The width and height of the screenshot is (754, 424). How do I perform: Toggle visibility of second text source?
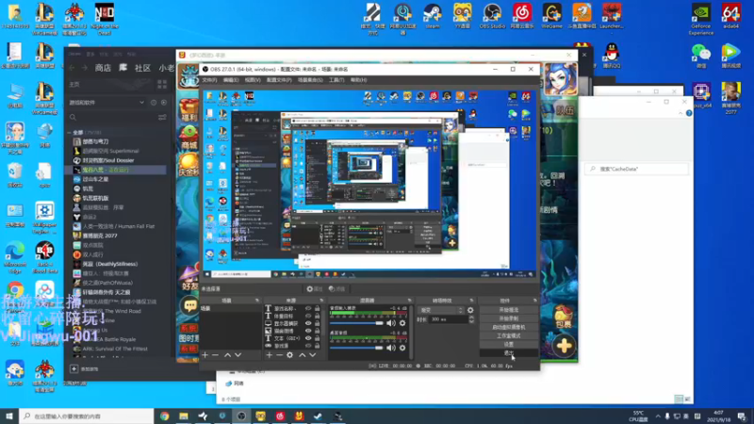click(308, 316)
